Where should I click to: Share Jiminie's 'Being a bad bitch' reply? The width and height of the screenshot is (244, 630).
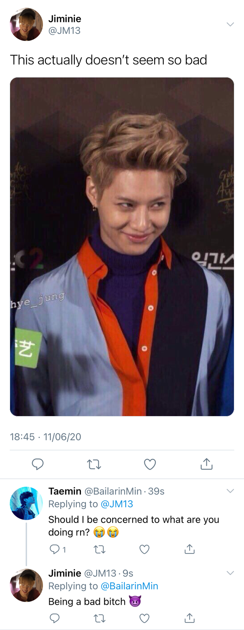[x=189, y=618]
